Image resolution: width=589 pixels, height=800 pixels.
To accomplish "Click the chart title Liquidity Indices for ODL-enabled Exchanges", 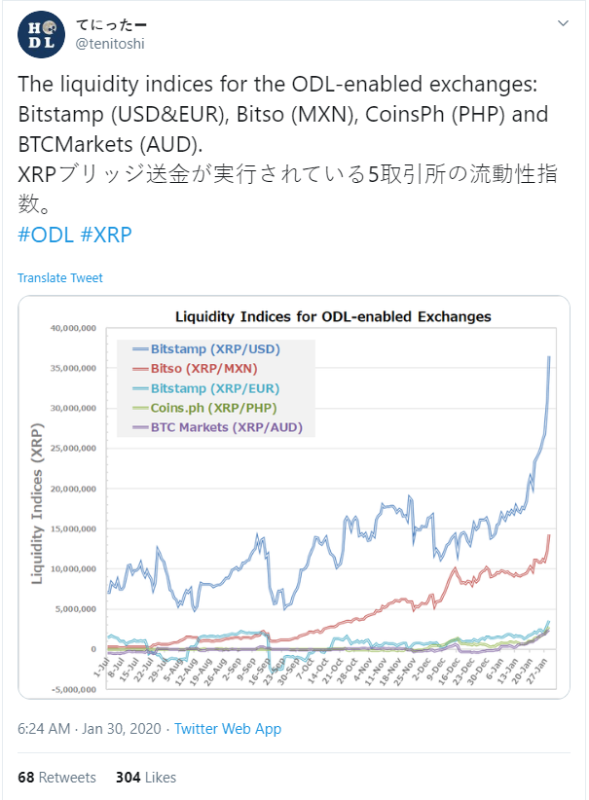I will pyautogui.click(x=333, y=317).
